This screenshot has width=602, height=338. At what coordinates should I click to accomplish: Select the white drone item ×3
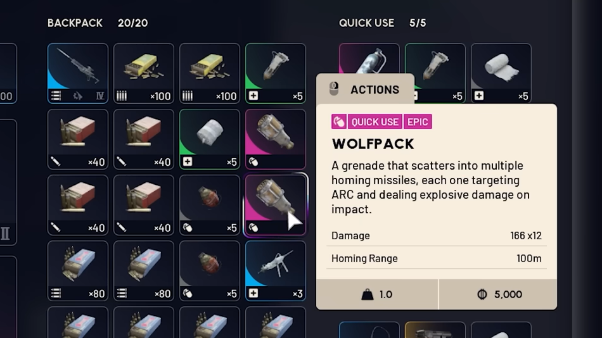click(x=275, y=271)
